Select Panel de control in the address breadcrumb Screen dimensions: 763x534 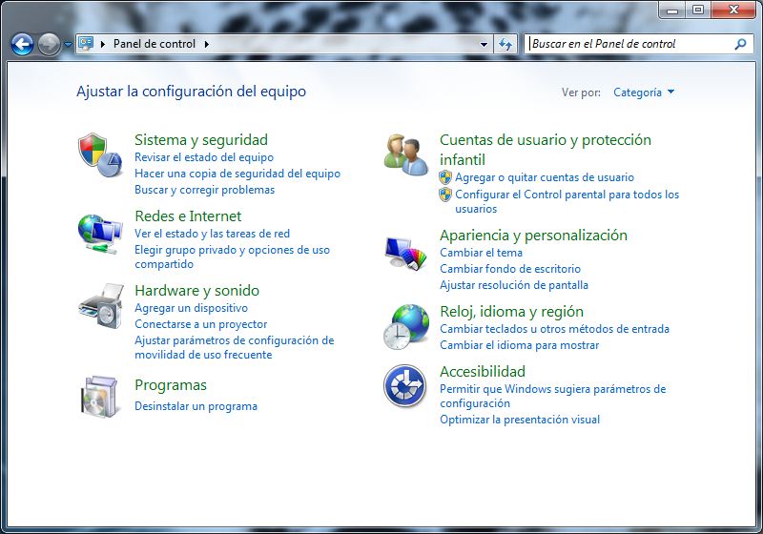(x=154, y=44)
